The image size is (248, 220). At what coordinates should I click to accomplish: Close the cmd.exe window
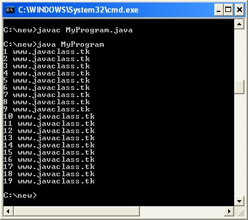coord(240,10)
